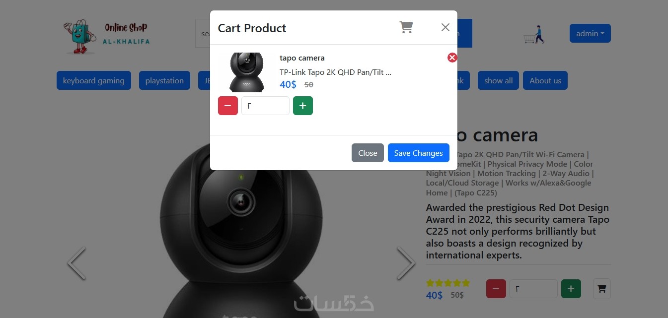This screenshot has width=668, height=318.
Task: Click tapo camera thumbnail in cart
Action: (x=247, y=72)
